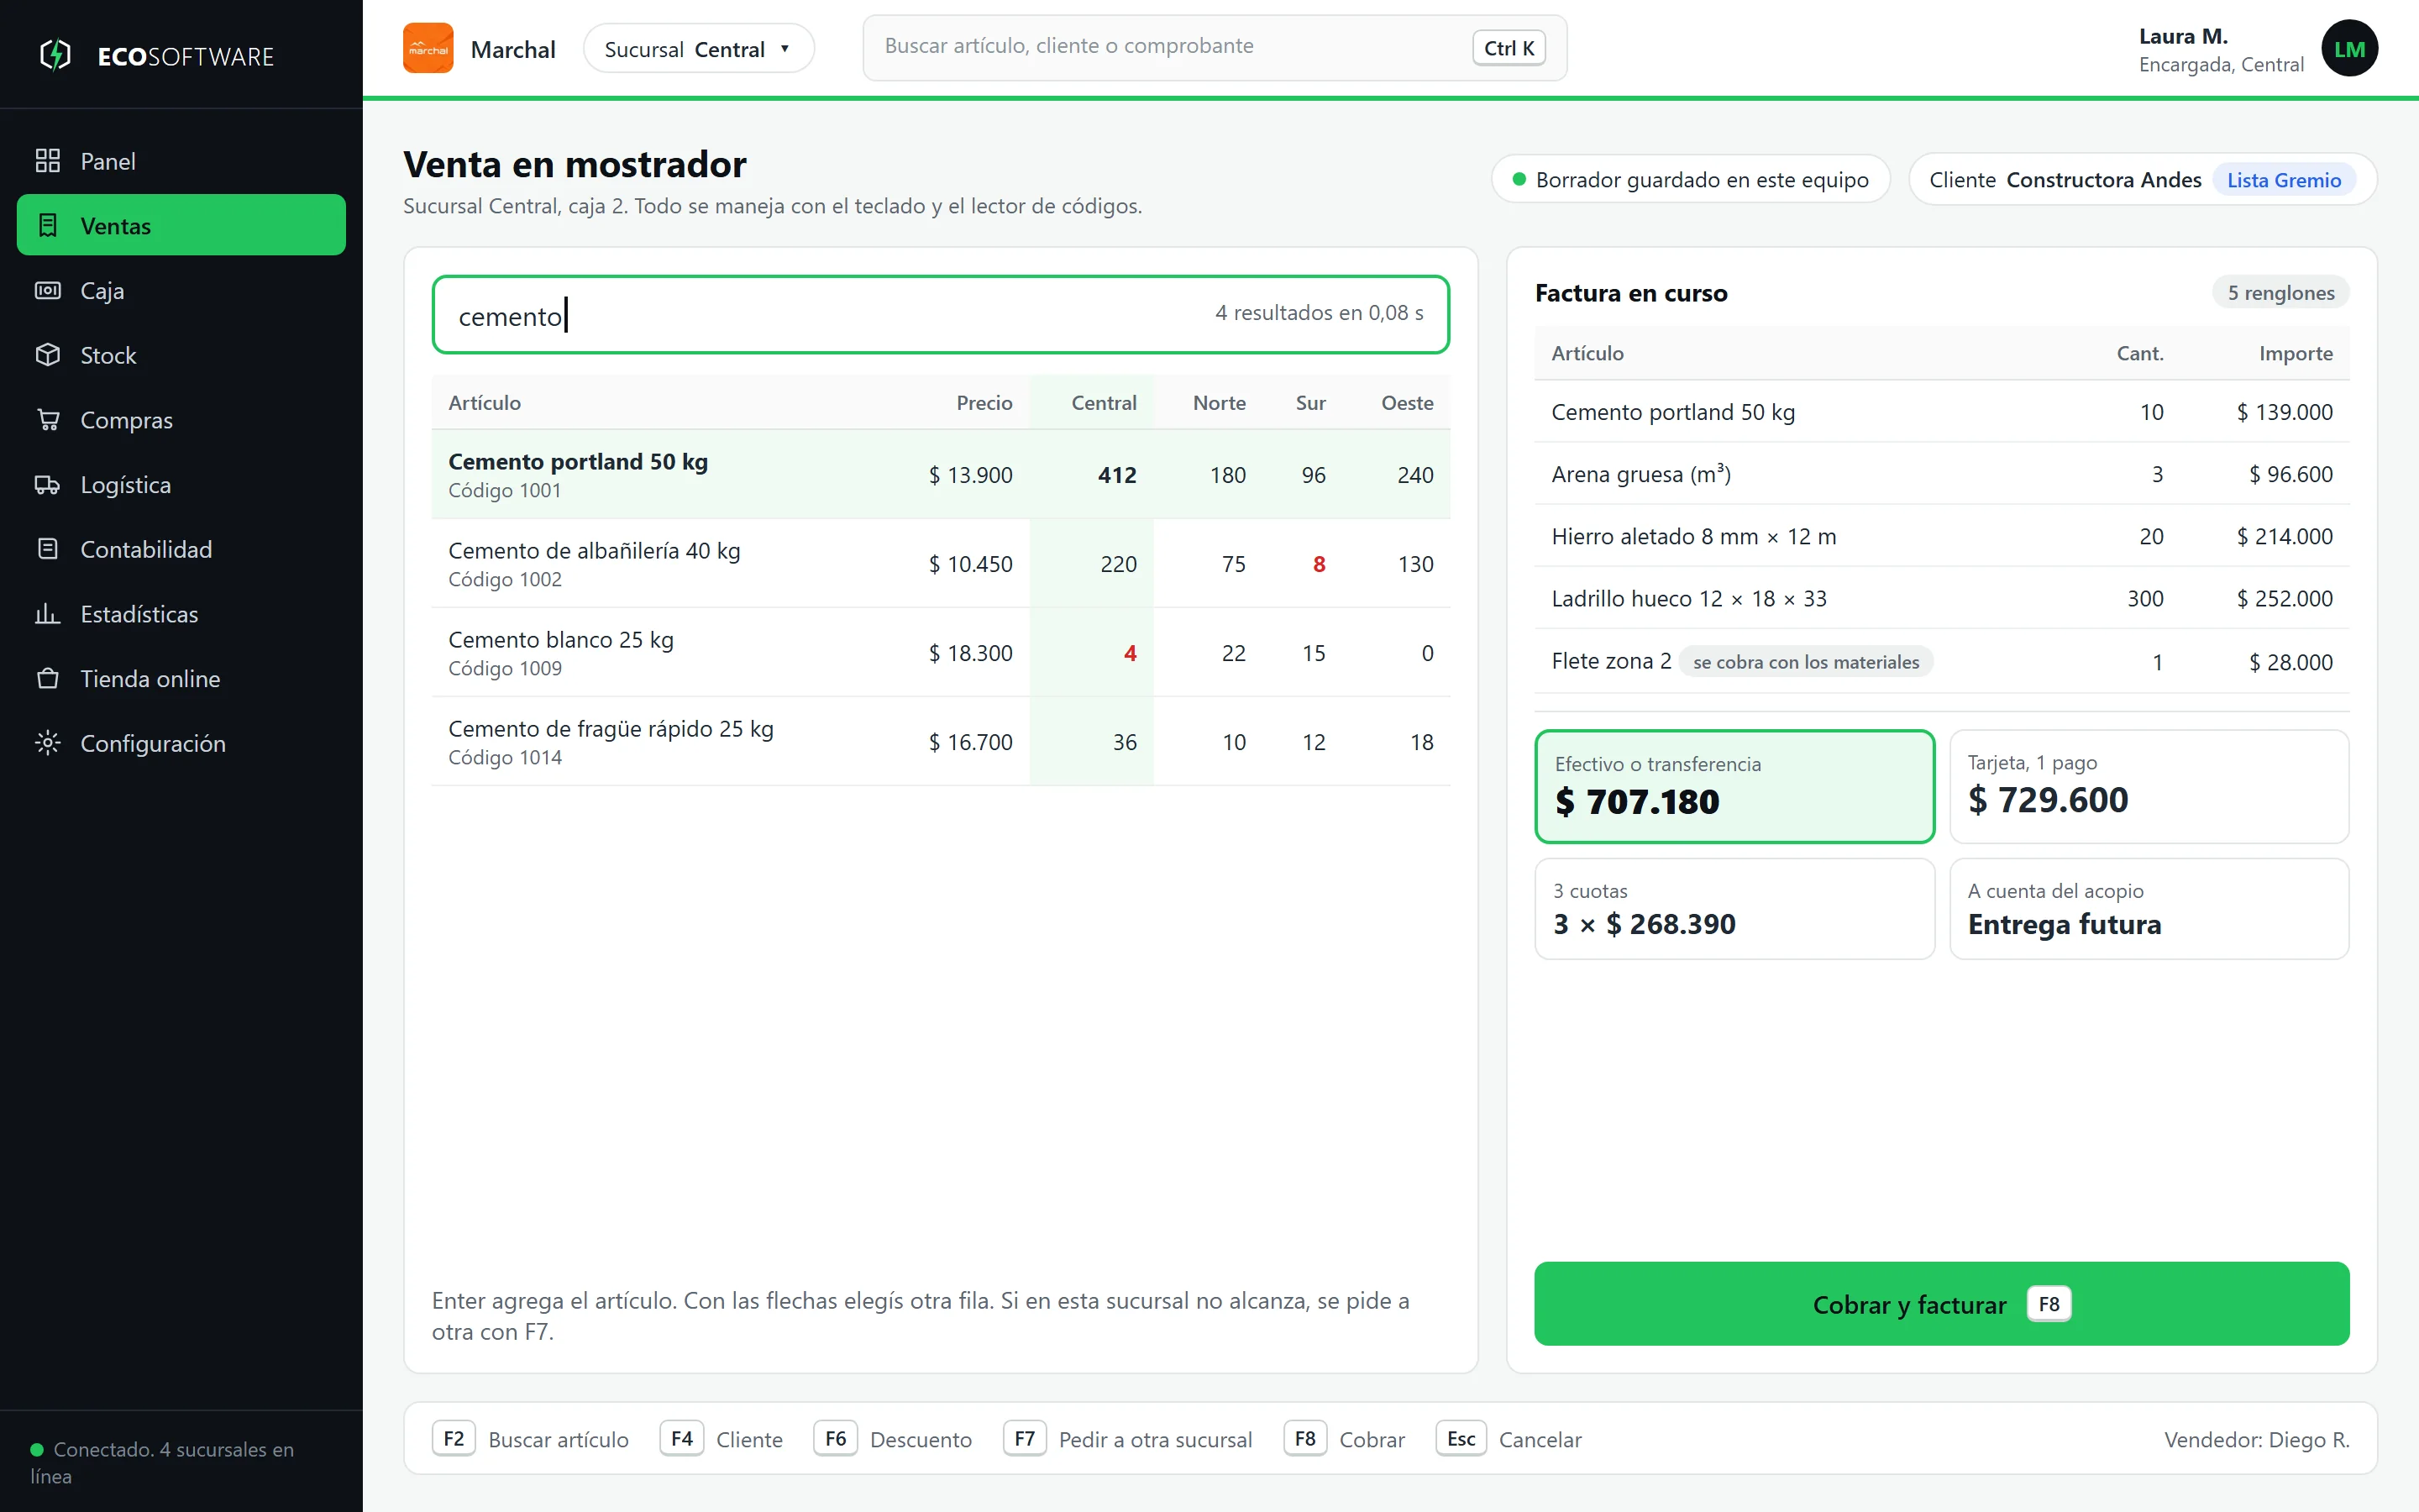
Task: Click Vendedor: Diego R. label
Action: [x=2256, y=1439]
